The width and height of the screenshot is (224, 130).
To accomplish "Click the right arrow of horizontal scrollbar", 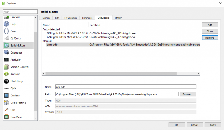I will [x=198, y=73].
